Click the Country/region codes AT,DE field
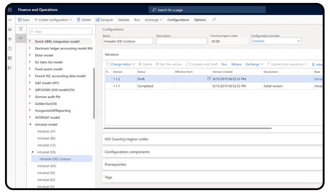This screenshot has height=193, width=330. pos(229,41)
